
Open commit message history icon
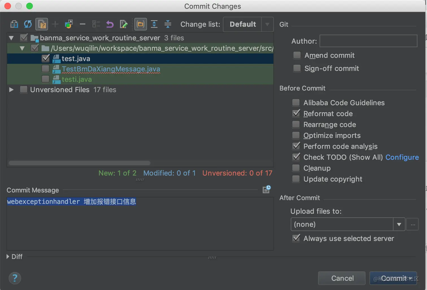coord(267,189)
